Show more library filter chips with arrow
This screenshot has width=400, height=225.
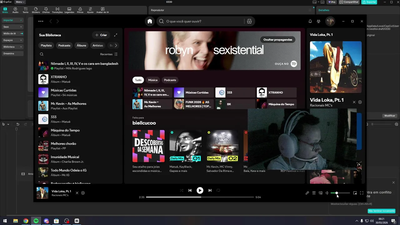tap(116, 46)
